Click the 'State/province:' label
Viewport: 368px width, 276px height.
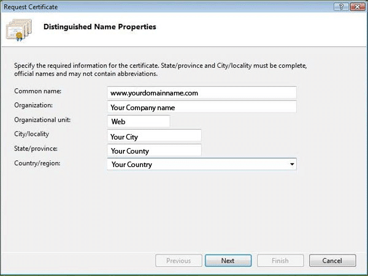35,148
